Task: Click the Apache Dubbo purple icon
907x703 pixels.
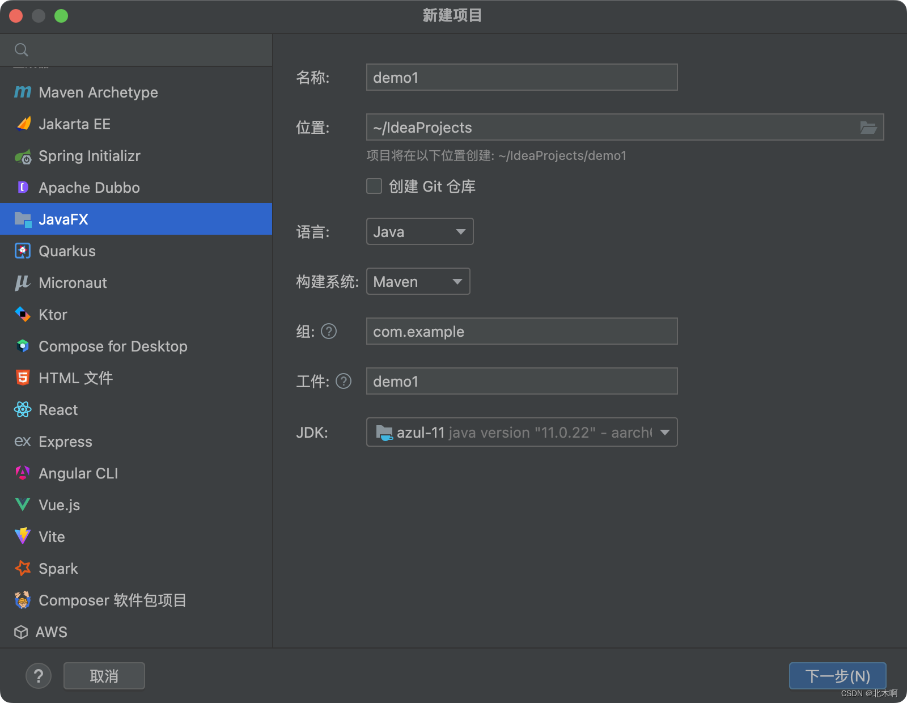Action: (23, 187)
